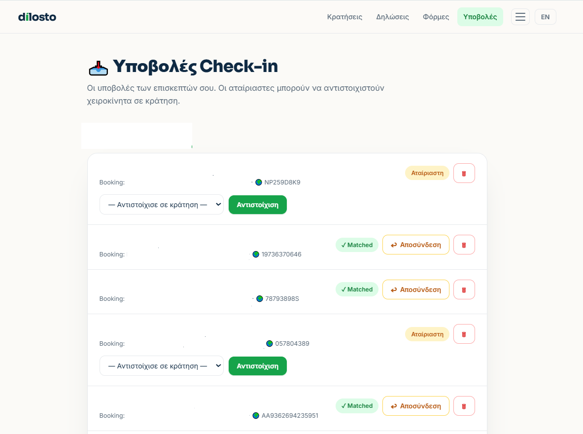Select the document number AA9362694235951
Screen dimensions: 583x434
(290, 415)
